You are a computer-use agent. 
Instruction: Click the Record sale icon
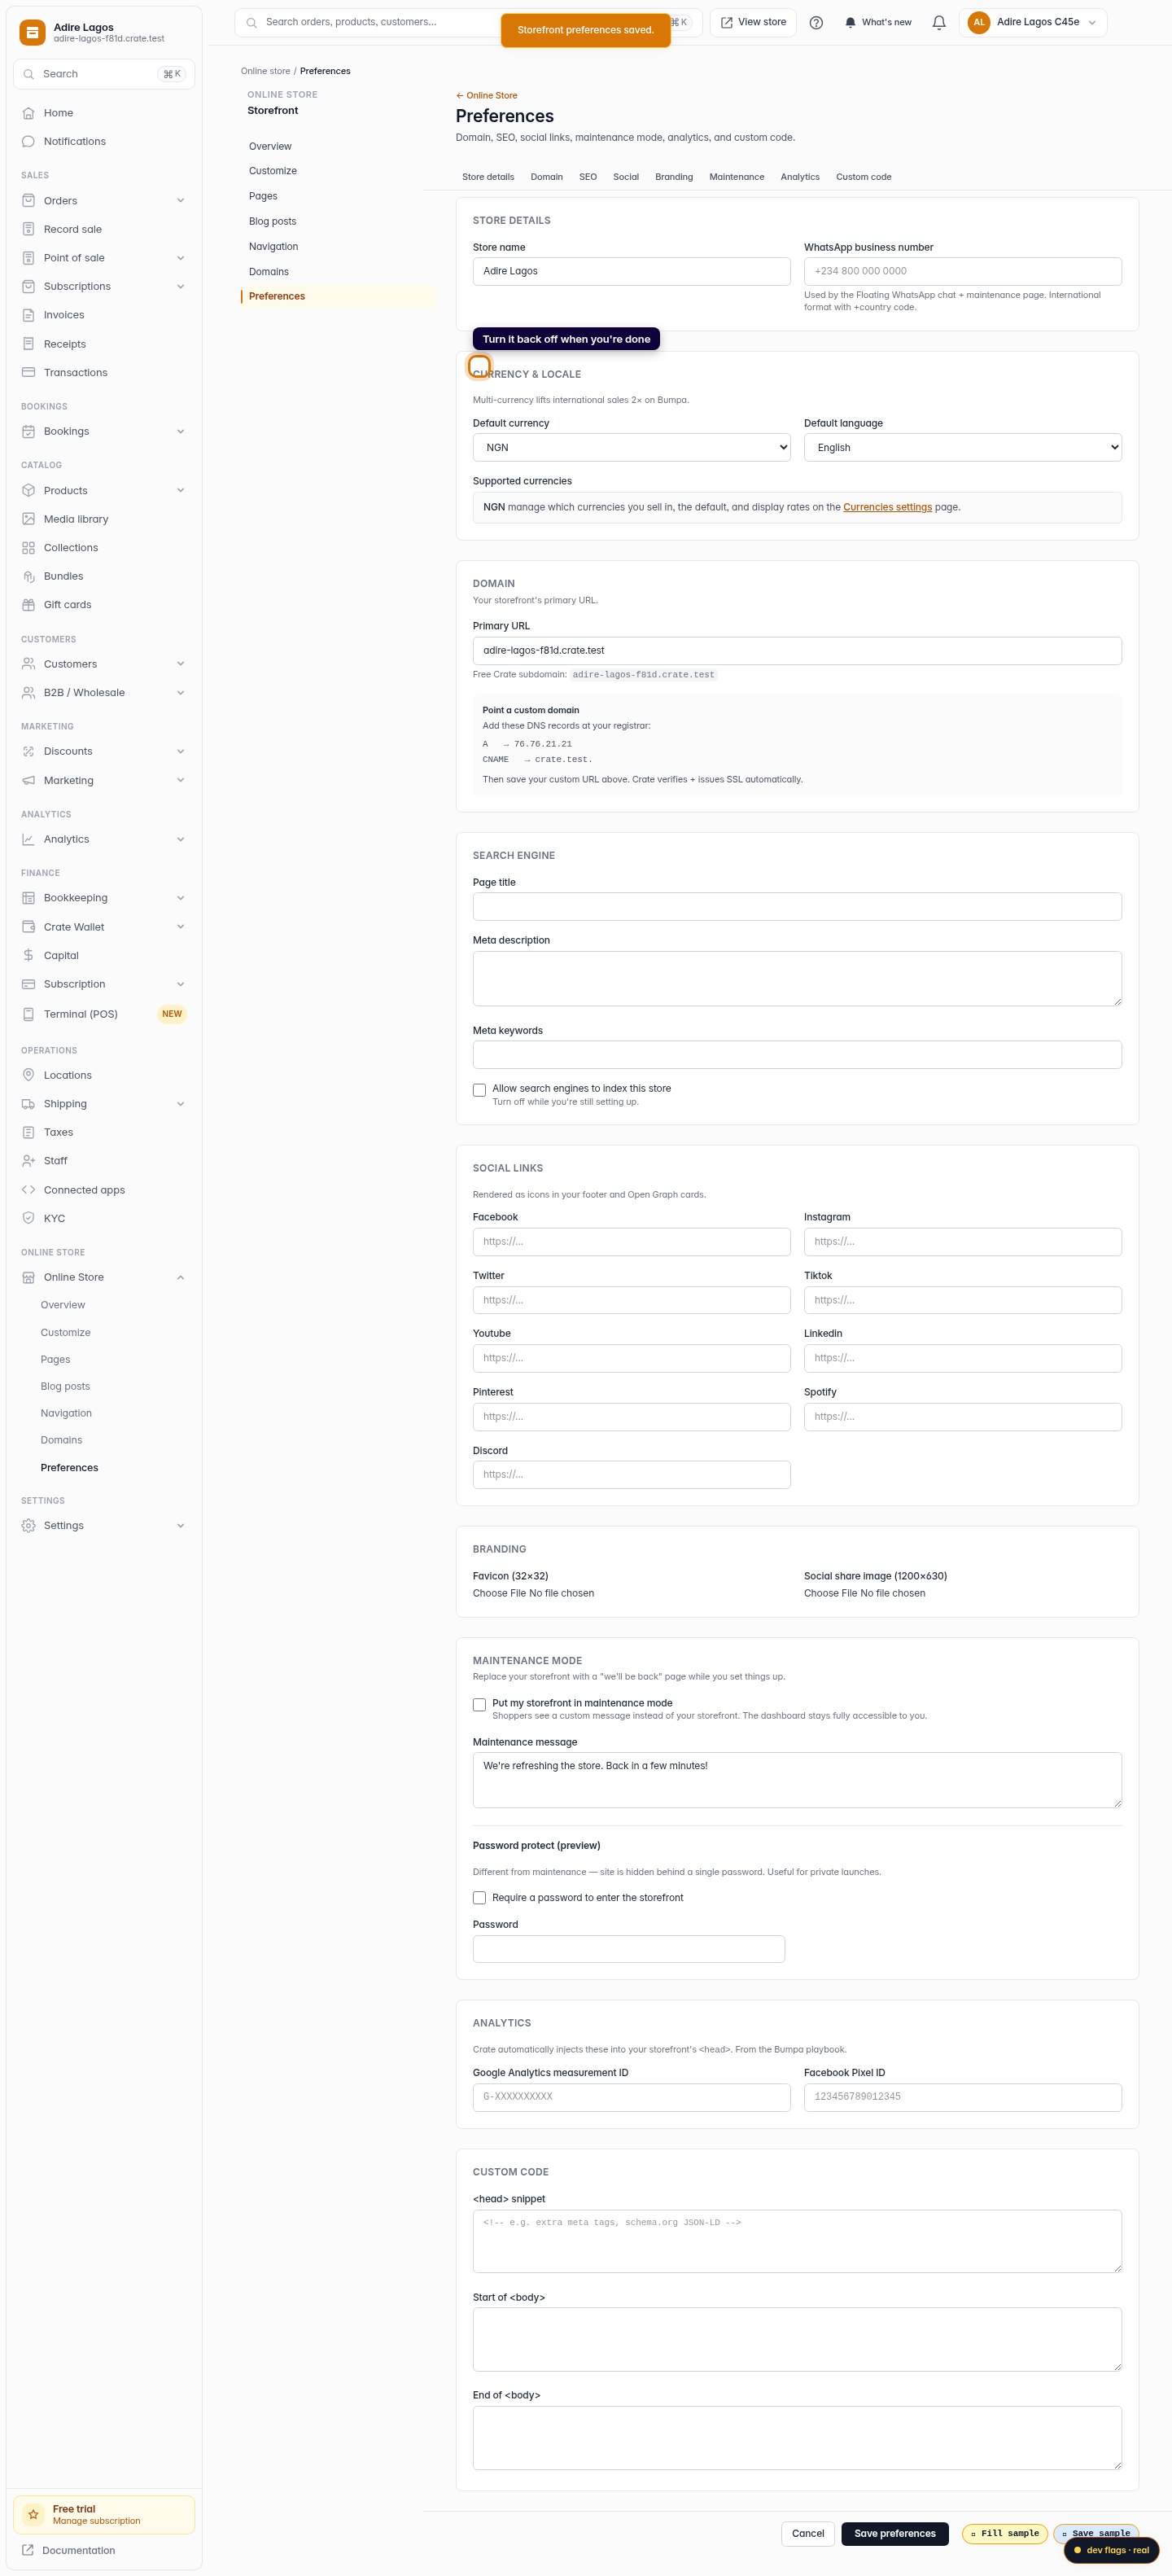click(28, 229)
